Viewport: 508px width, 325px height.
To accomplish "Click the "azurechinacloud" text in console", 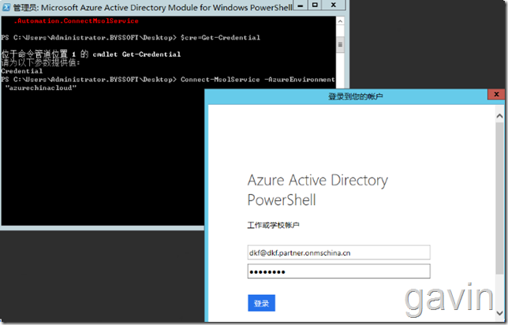I will pos(41,88).
